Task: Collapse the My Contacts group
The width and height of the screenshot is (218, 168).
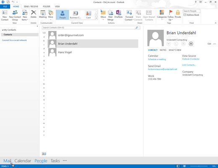Action: [x=3, y=30]
